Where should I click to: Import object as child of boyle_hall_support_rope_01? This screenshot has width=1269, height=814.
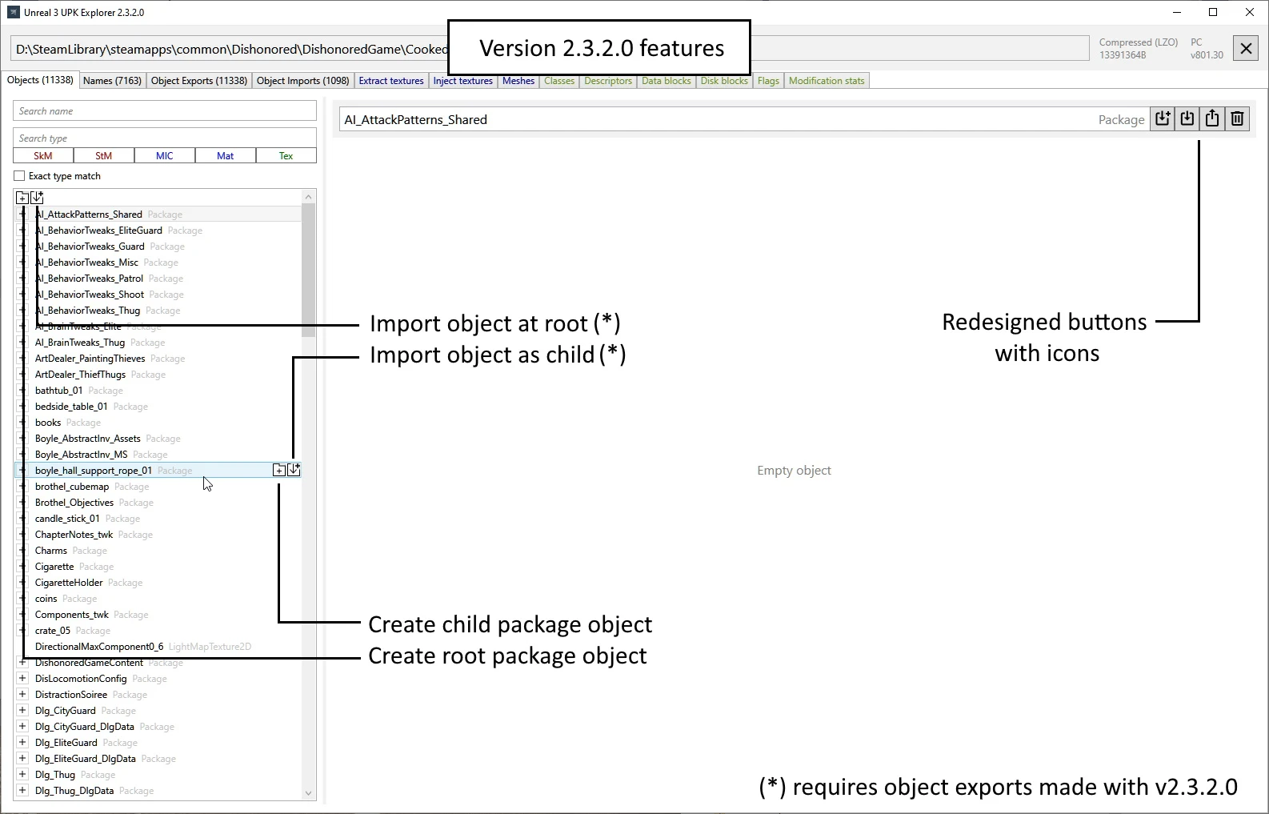pyautogui.click(x=294, y=471)
